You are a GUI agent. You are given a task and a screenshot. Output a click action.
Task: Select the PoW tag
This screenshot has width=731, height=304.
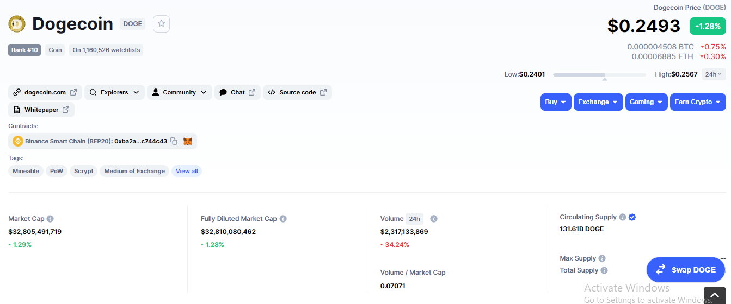tap(57, 171)
